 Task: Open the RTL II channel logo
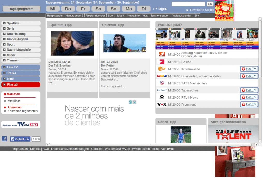(x=162, y=97)
